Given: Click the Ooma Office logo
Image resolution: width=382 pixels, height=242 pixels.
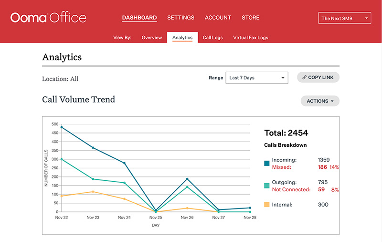Looking at the screenshot, I should [x=48, y=18].
